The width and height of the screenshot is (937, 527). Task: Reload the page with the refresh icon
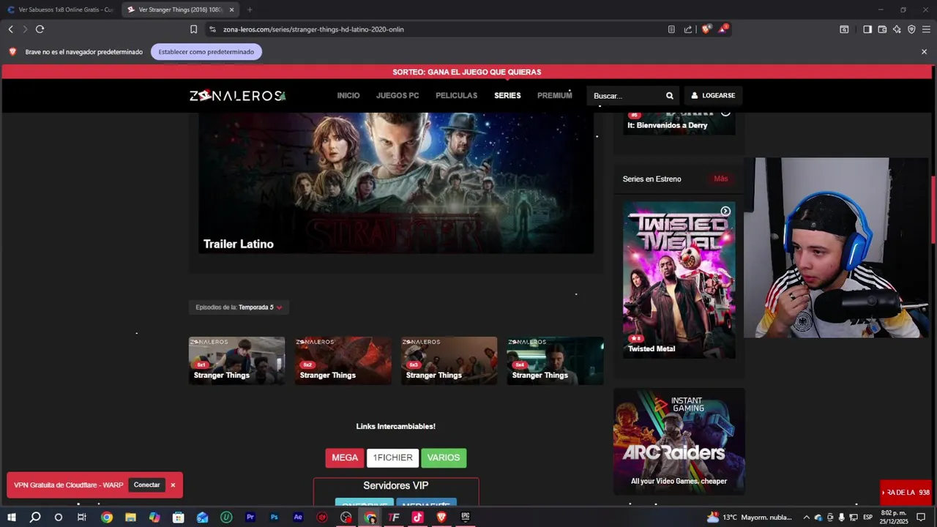(40, 29)
